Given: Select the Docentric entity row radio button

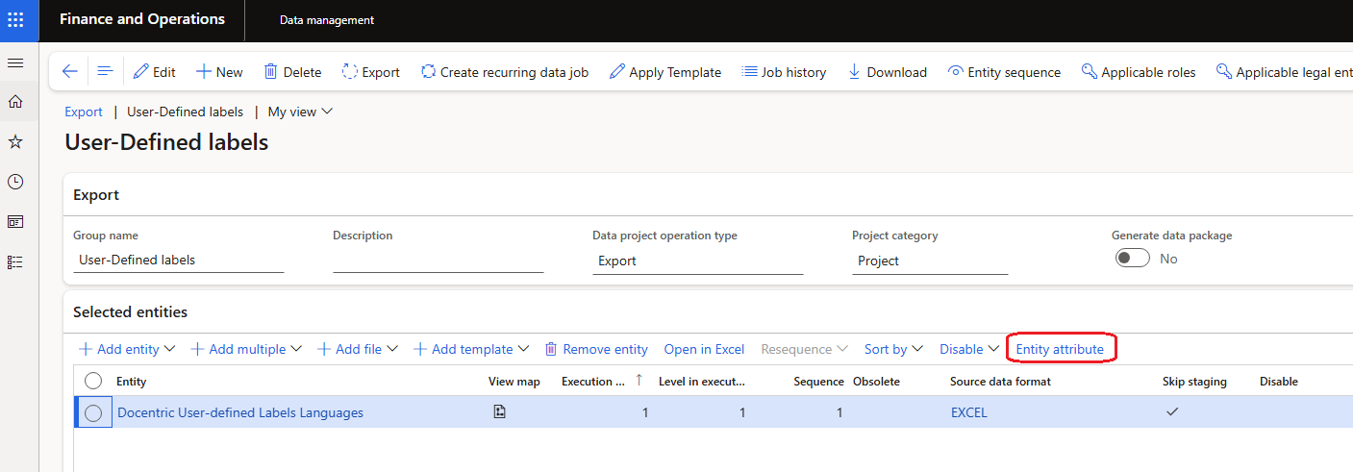Looking at the screenshot, I should pyautogui.click(x=93, y=412).
